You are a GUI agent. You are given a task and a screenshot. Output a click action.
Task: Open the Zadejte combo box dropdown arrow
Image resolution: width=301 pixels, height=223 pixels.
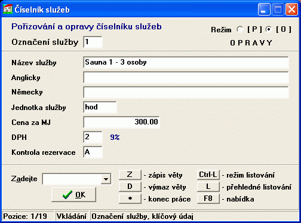pos(106,179)
